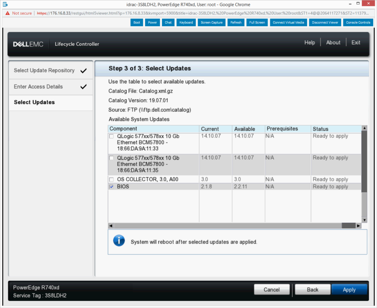Screen dimensions: 377x308
Task: Open the Chat viewer button
Action: 168,22
